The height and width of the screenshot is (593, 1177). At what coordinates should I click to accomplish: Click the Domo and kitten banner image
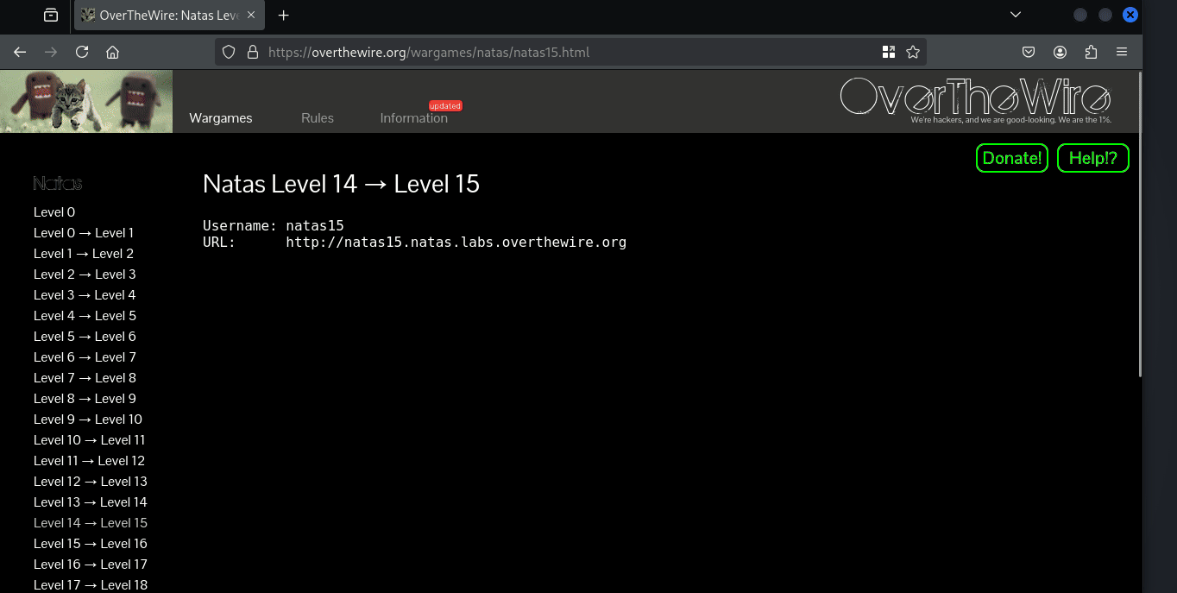tap(86, 101)
